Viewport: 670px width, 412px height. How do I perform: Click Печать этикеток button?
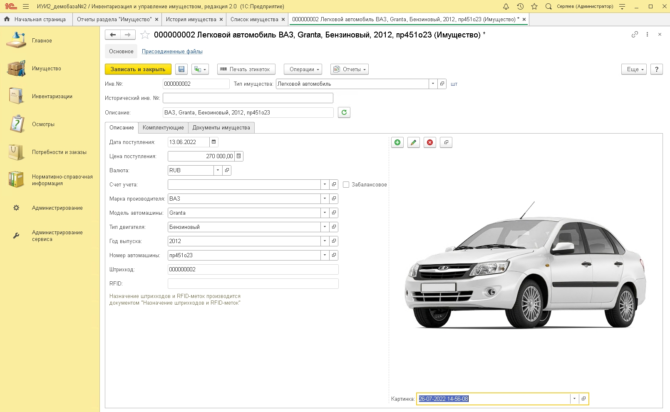point(246,69)
